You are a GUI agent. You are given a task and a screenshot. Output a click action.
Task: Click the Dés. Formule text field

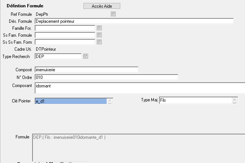tap(134, 21)
